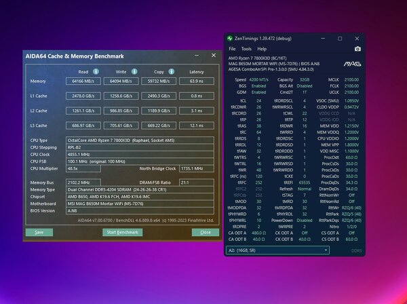407x304 pixels.
Task: Click the Start Benchmark button
Action: 123,232
